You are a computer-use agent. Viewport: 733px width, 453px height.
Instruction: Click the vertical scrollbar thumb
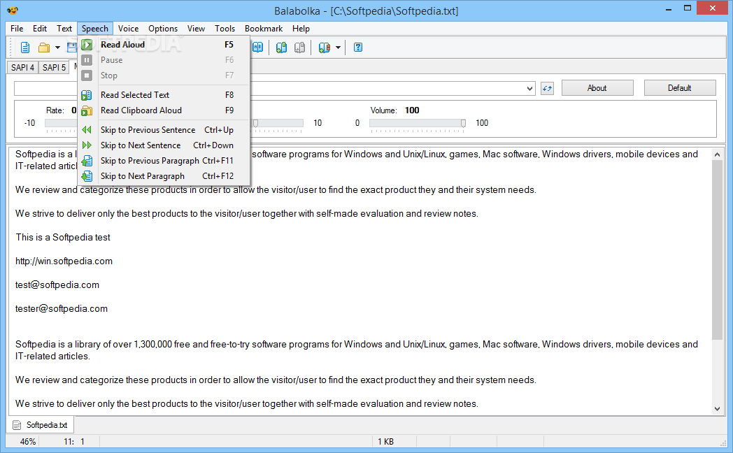717,250
